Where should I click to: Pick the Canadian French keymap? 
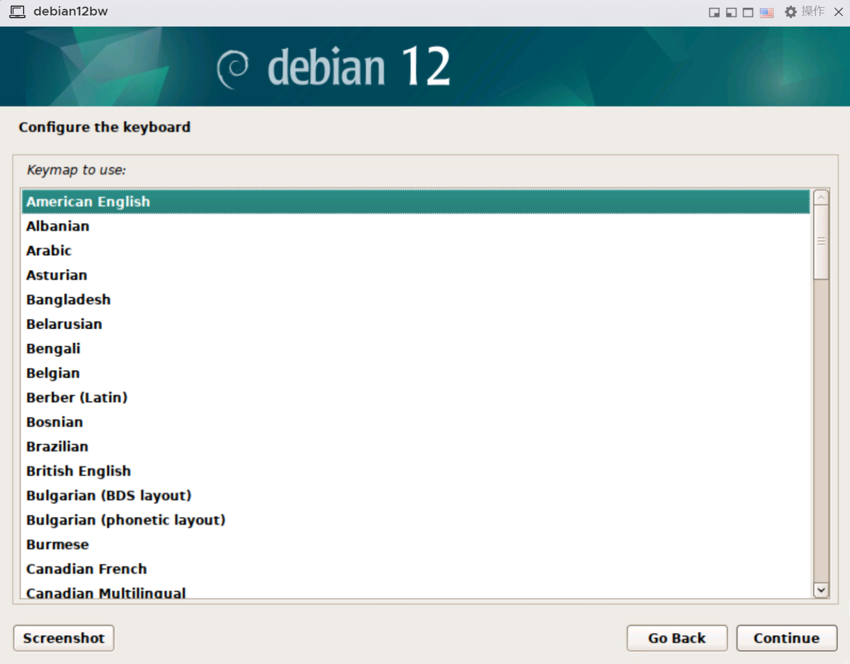pos(86,569)
